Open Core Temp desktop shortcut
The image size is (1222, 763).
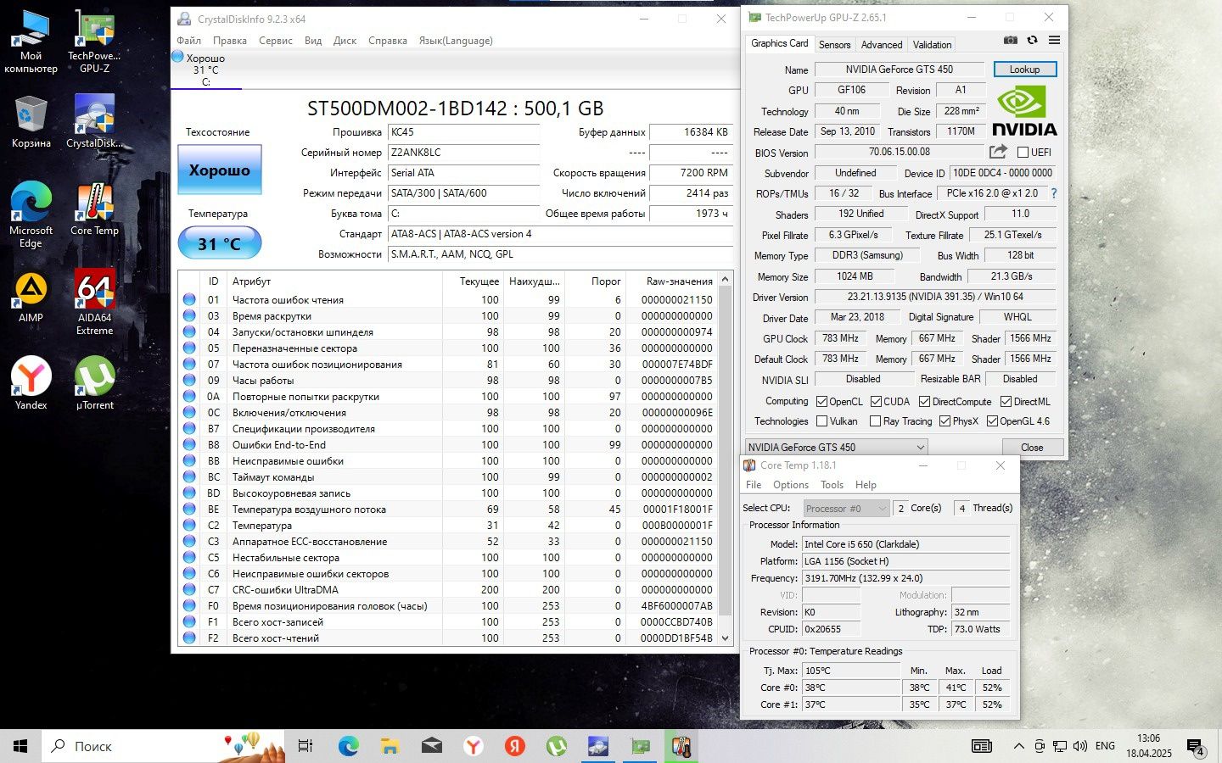tap(94, 209)
